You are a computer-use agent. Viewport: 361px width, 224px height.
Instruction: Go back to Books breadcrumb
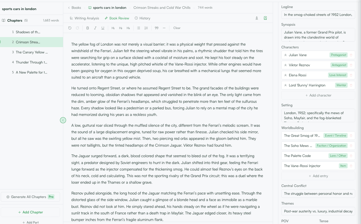coord(74,8)
